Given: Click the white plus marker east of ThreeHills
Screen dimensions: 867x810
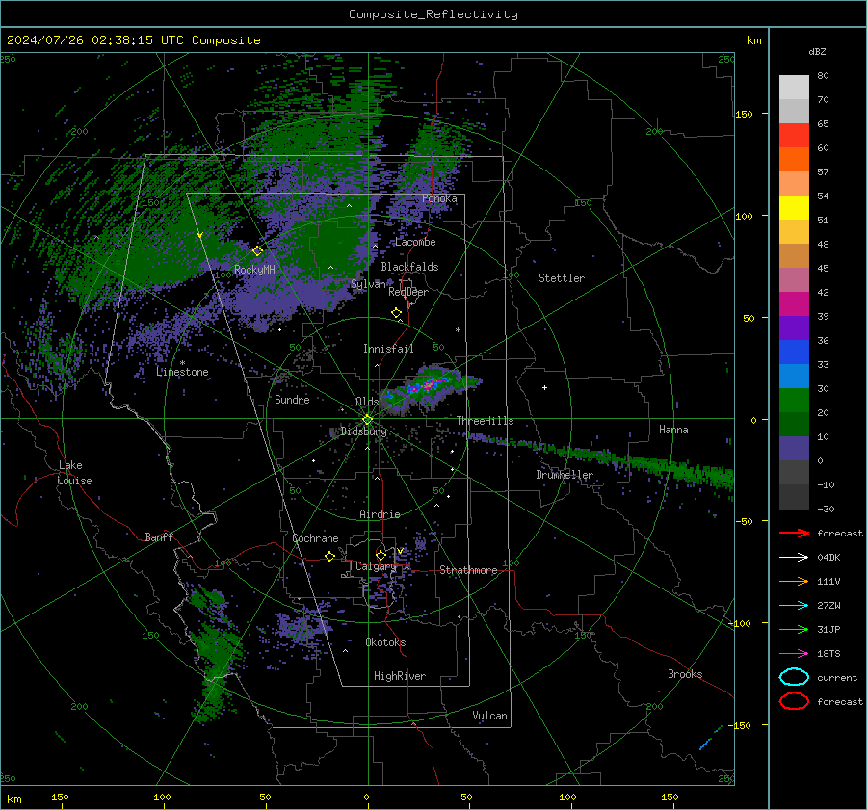Looking at the screenshot, I should [x=544, y=387].
